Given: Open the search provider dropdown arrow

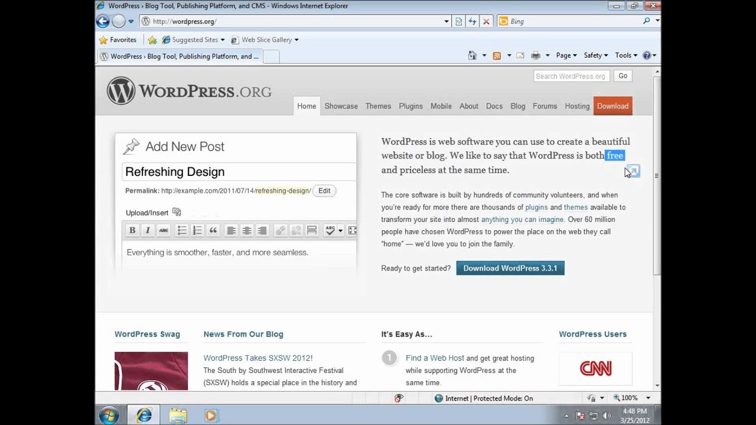Looking at the screenshot, I should [657, 21].
